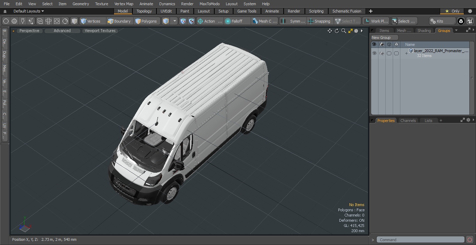The image size is (476, 245).
Task: Switch to the Topology layout tab
Action: [144, 11]
